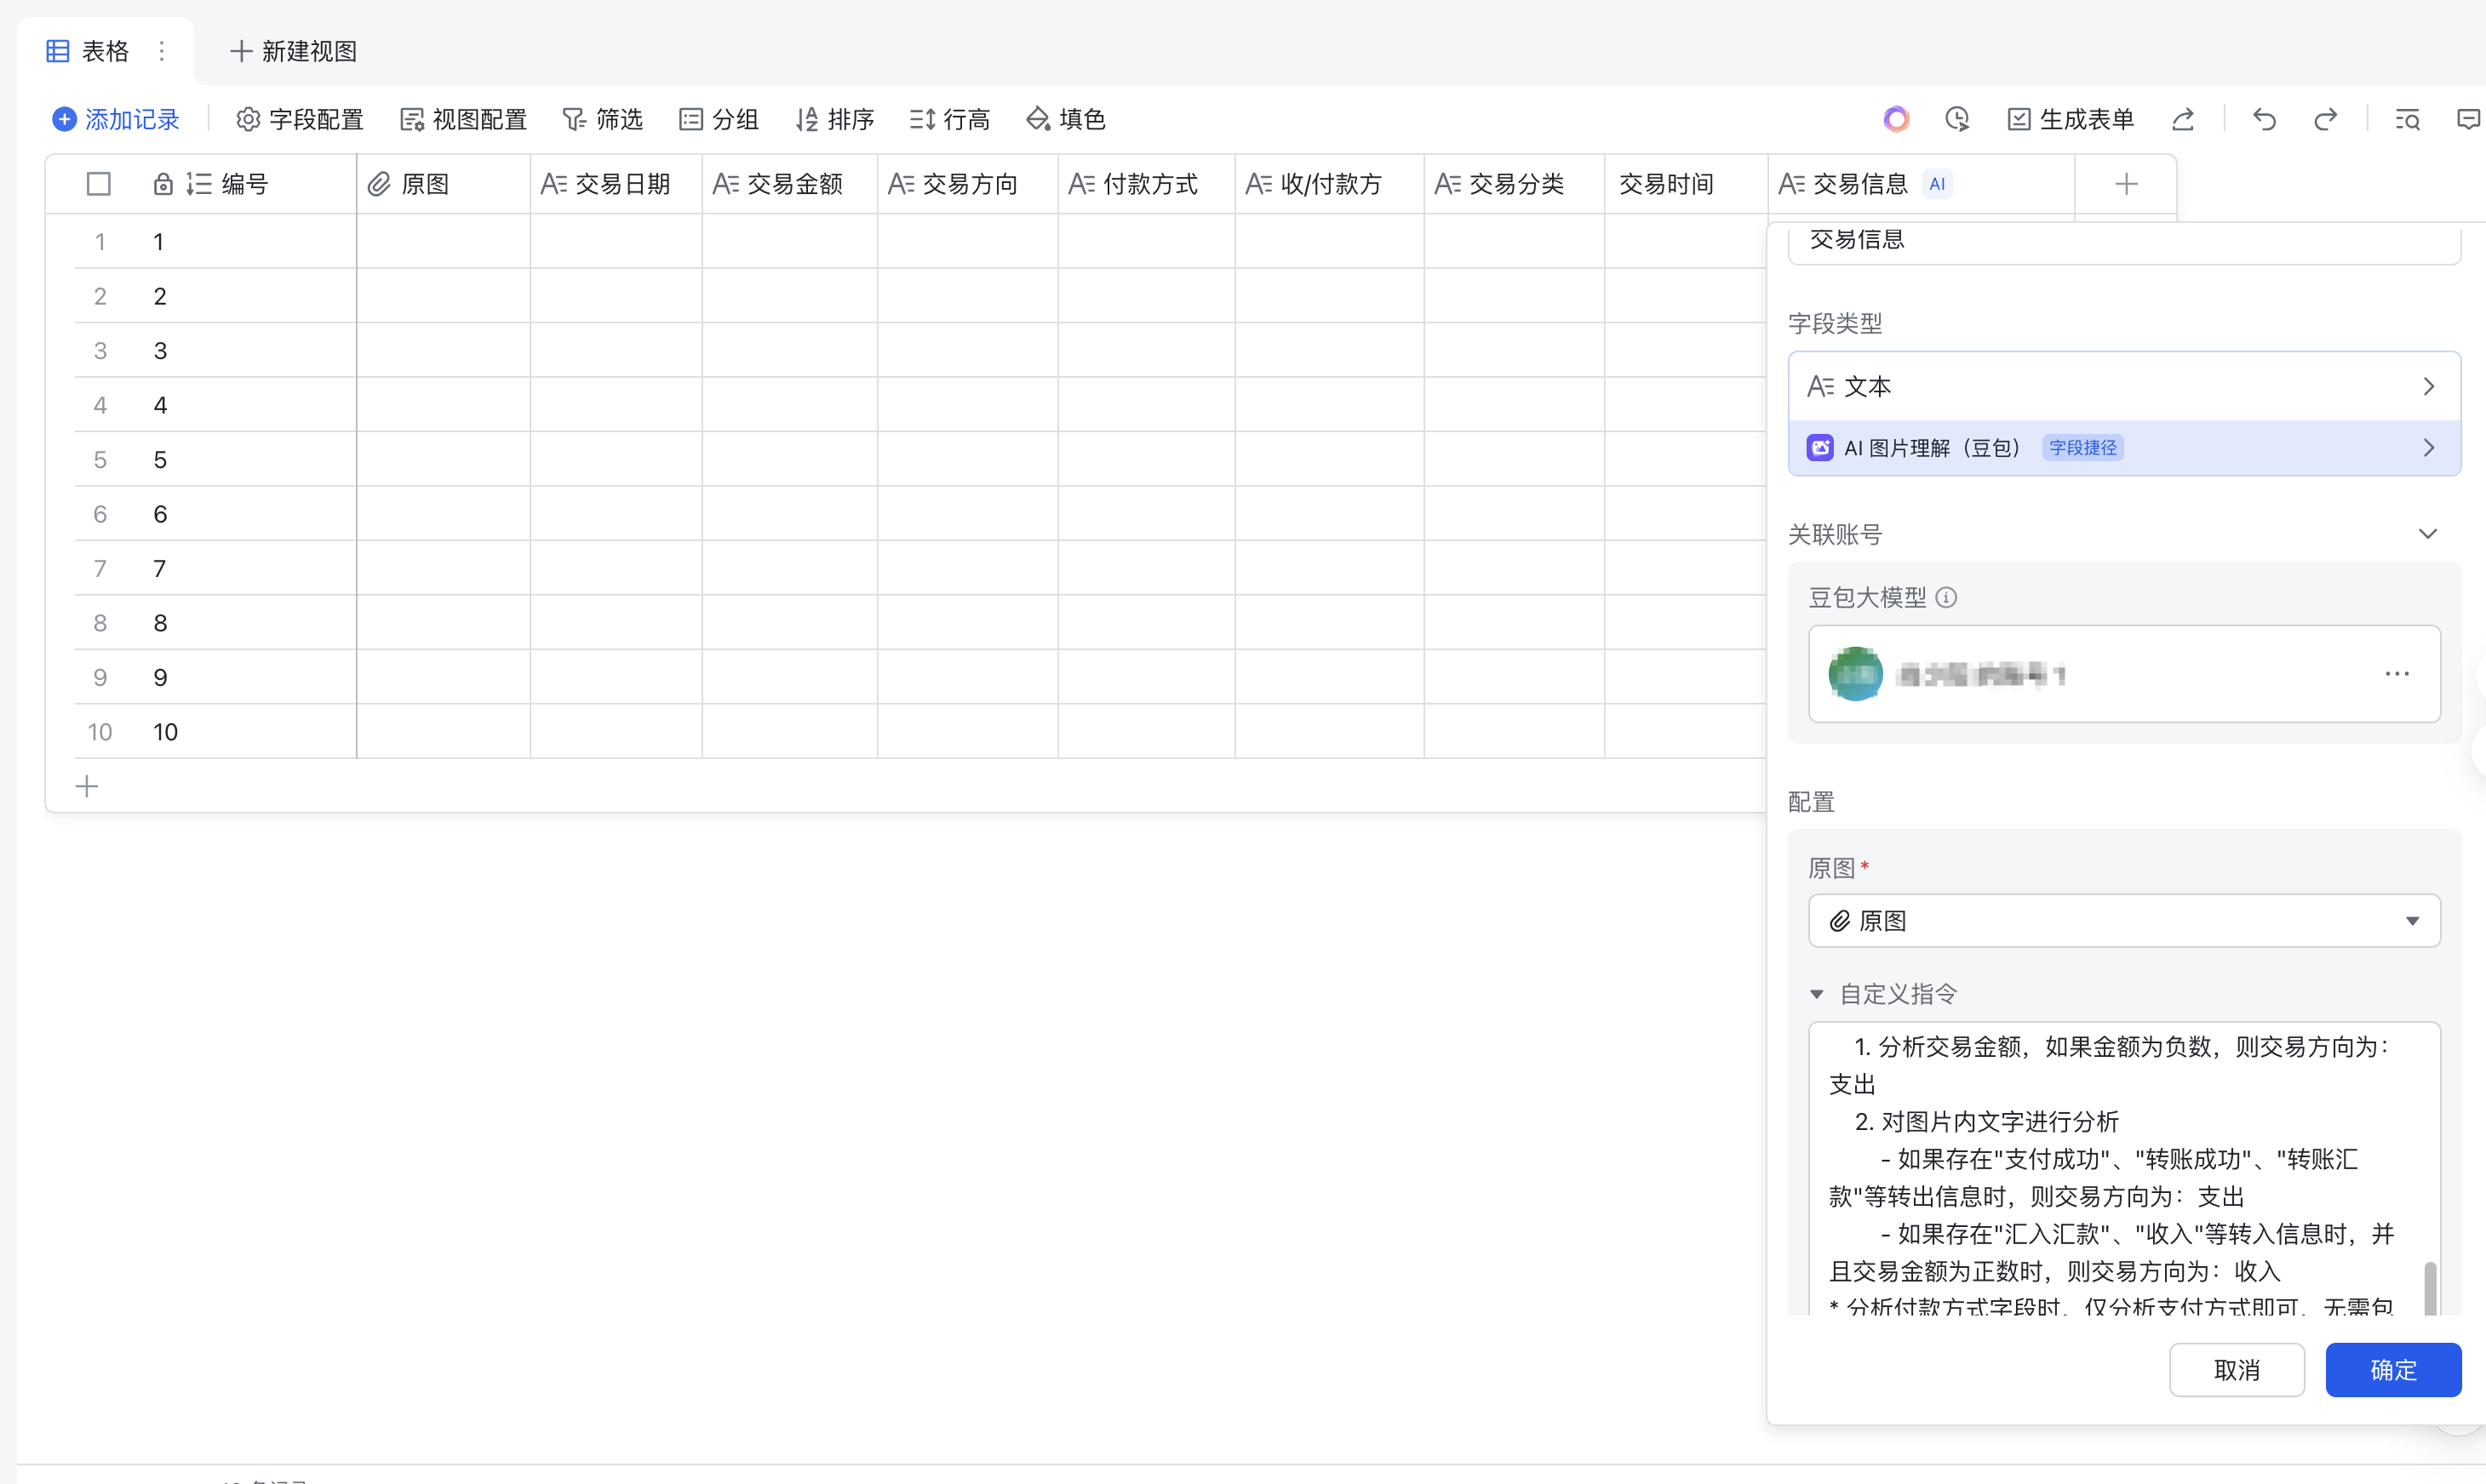Image resolution: width=2486 pixels, height=1484 pixels.
Task: Click the redo arrow icon
Action: tap(2325, 120)
